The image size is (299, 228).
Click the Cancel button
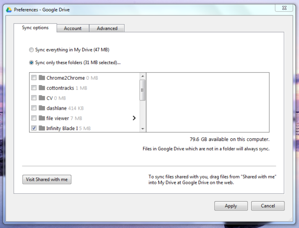[x=268, y=206]
